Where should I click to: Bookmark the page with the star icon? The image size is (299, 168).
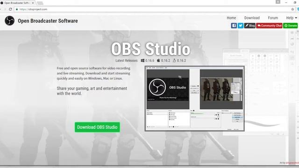[292, 9]
